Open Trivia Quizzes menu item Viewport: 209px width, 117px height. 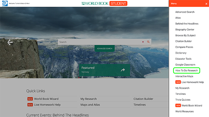coord(183,100)
